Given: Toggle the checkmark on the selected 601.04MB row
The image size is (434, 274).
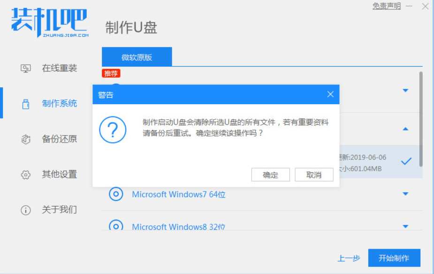Looking at the screenshot, I should 406,161.
